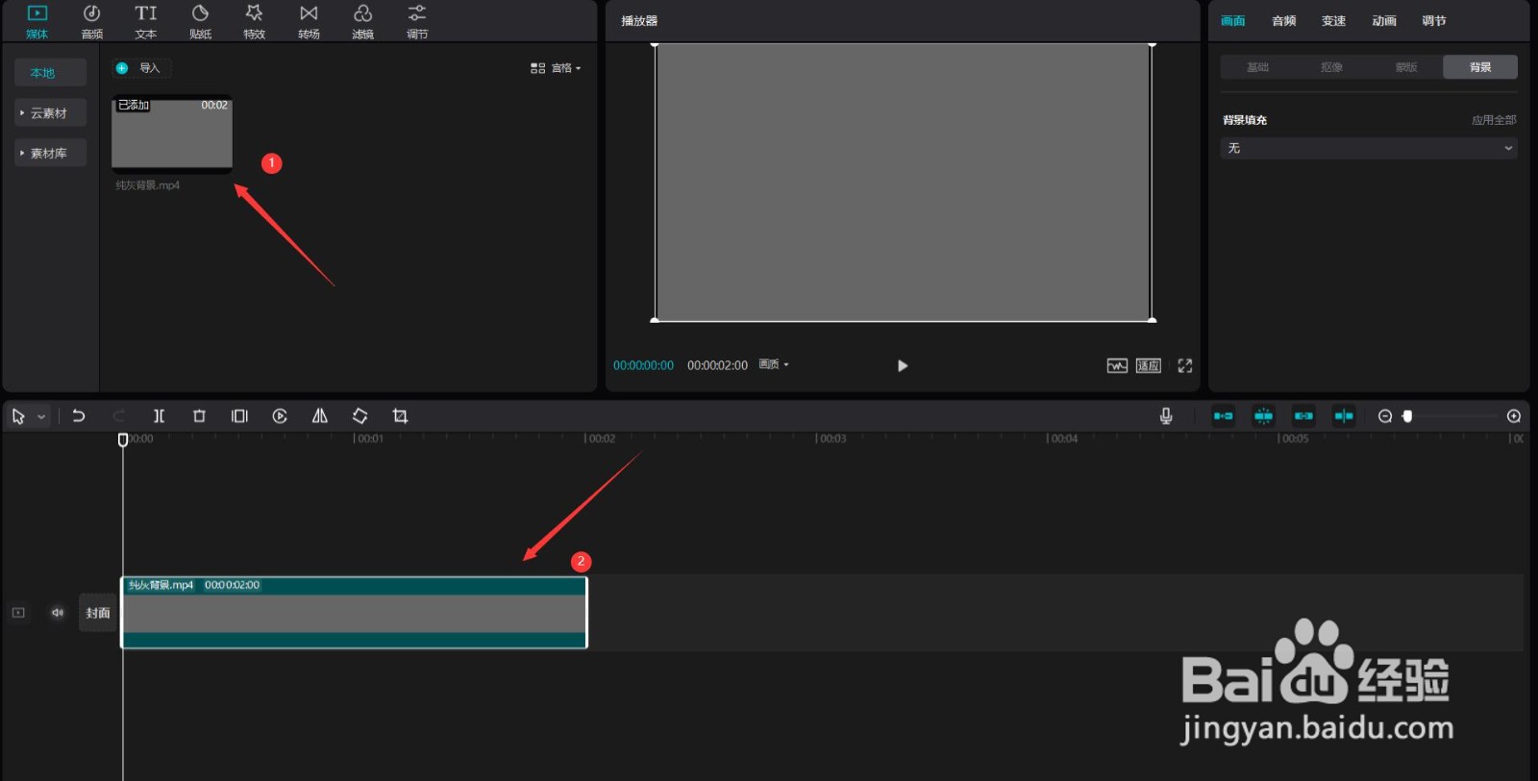
Task: Click the reverse playback tool icon
Action: [280, 416]
